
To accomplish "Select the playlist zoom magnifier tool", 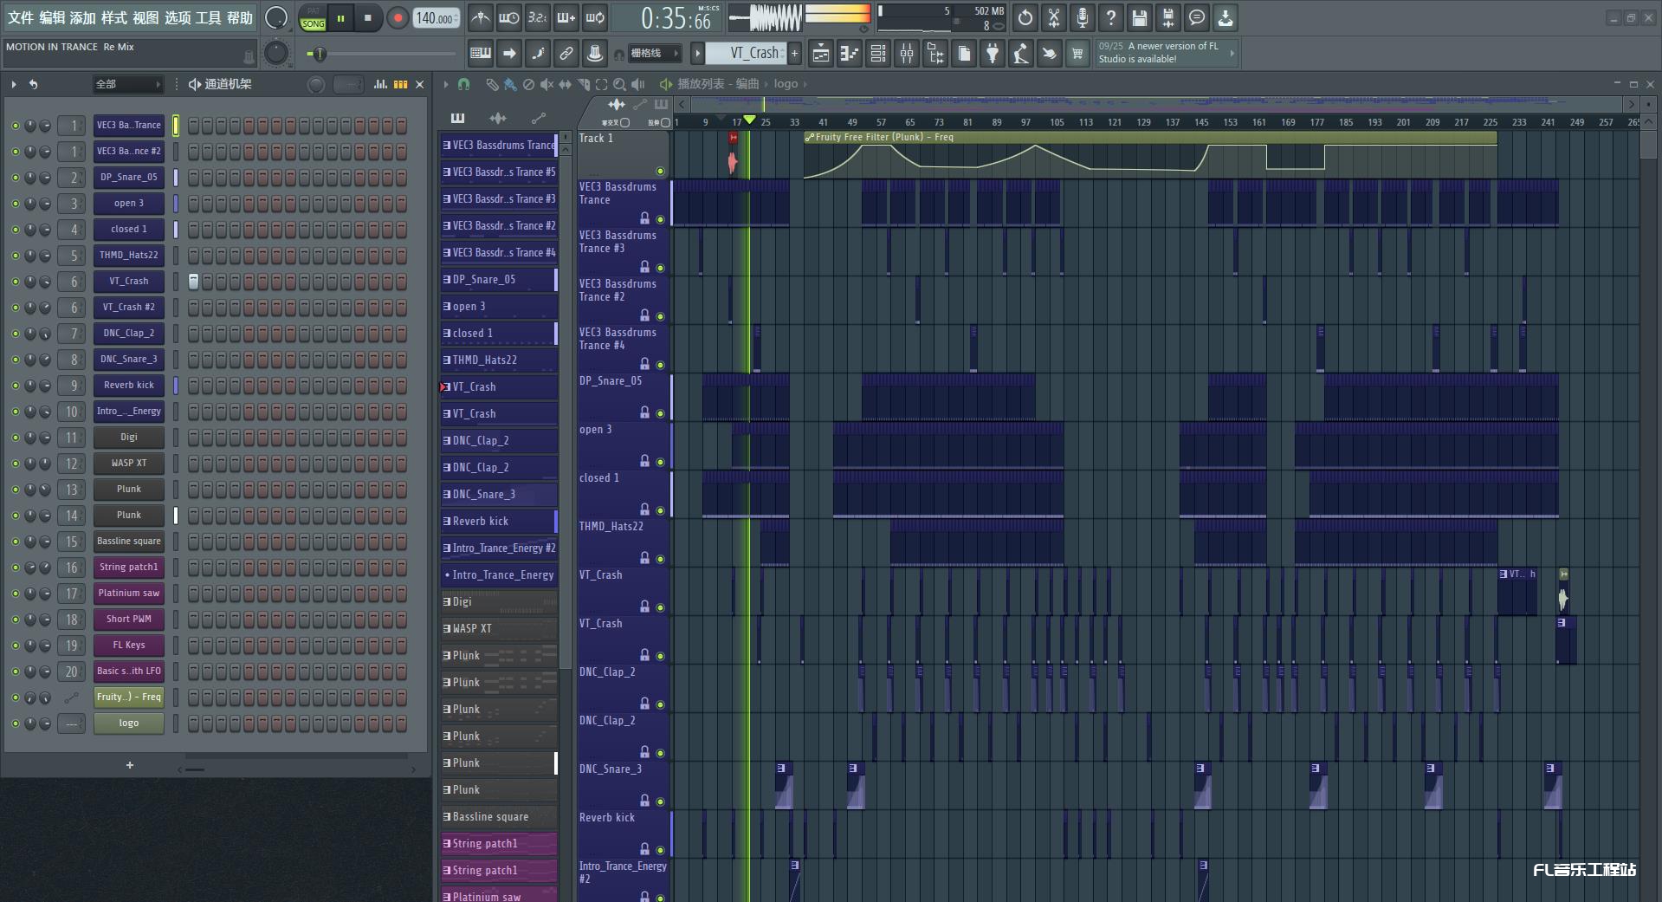I will coord(619,84).
